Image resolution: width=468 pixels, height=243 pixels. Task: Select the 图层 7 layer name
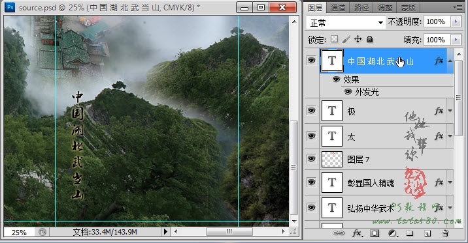click(x=358, y=160)
